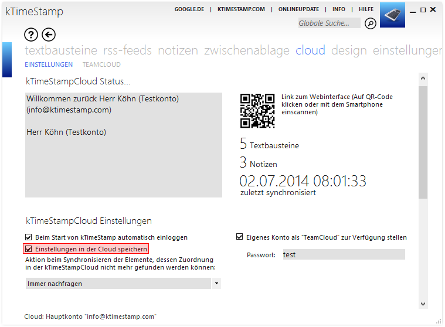
Task: Open the notizen section
Action: point(178,50)
